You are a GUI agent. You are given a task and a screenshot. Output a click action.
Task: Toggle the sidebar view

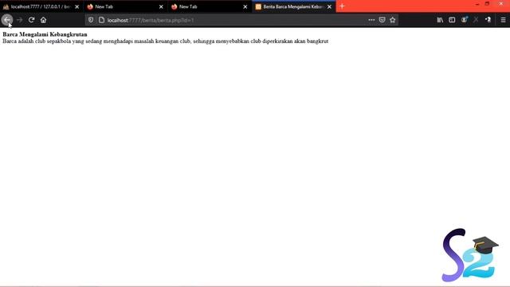(452, 20)
